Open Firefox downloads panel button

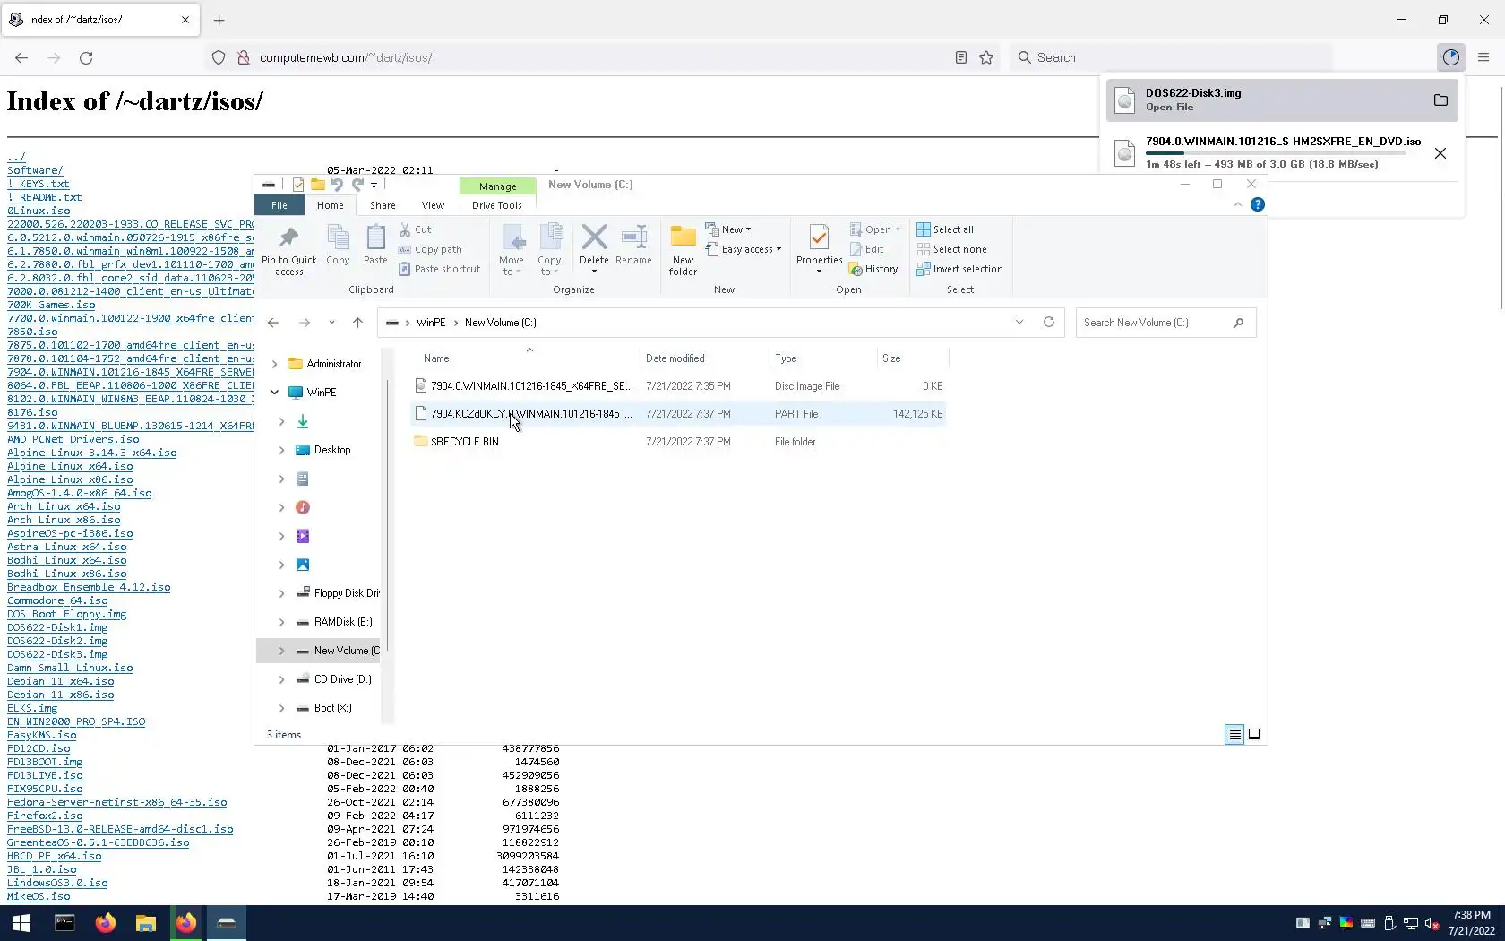[1451, 57]
